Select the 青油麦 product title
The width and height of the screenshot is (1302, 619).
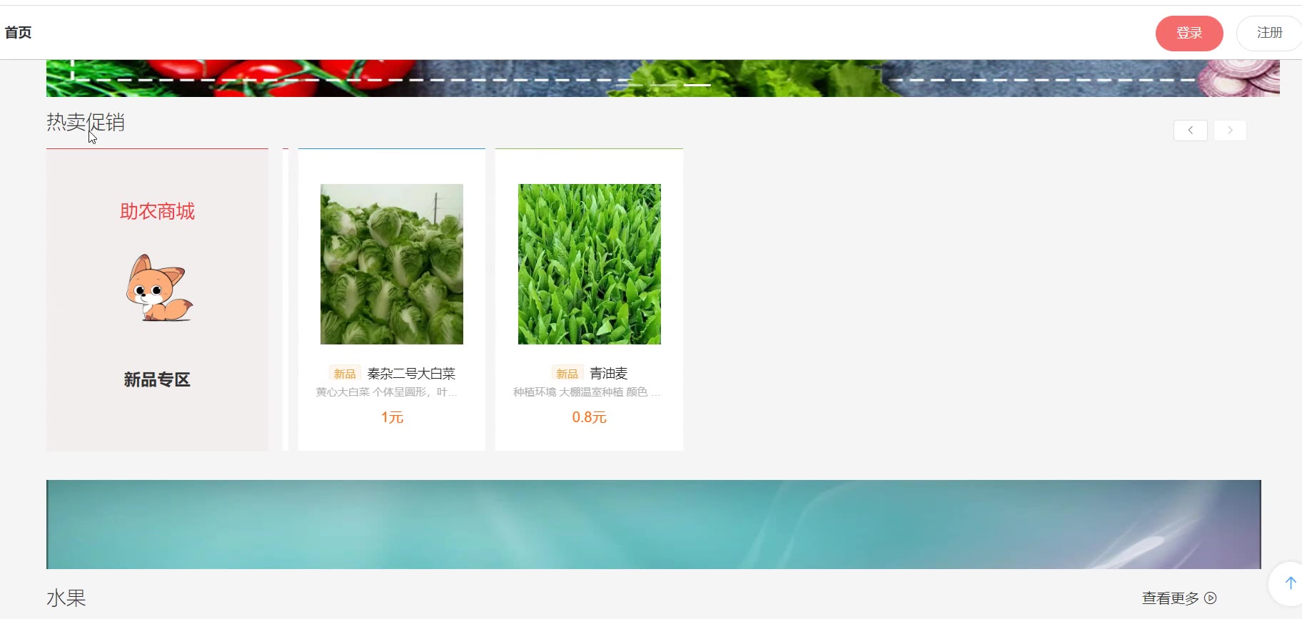click(x=609, y=373)
